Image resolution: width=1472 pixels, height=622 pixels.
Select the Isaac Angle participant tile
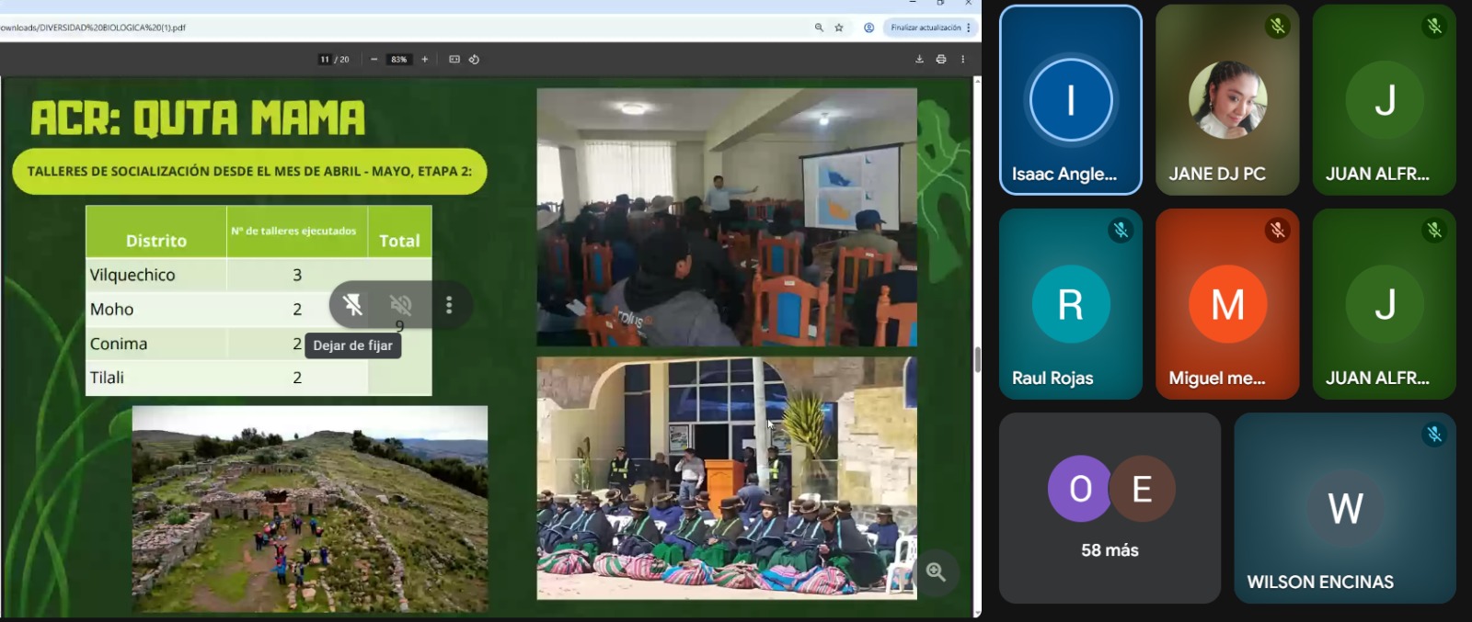point(1070,100)
